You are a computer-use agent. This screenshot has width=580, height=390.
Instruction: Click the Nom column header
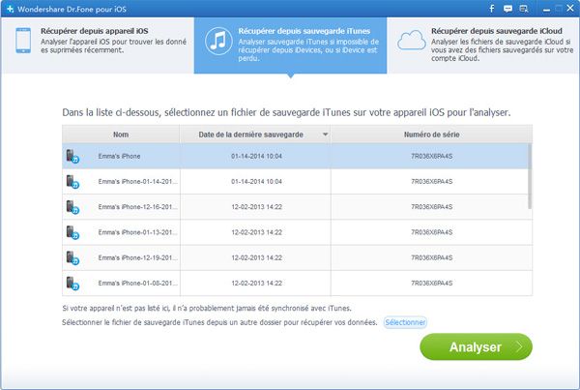click(121, 135)
